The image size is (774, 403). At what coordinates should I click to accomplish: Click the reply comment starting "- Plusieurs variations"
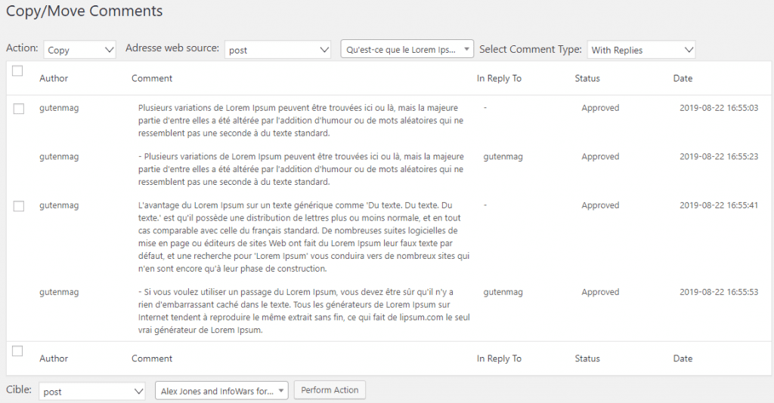click(301, 169)
